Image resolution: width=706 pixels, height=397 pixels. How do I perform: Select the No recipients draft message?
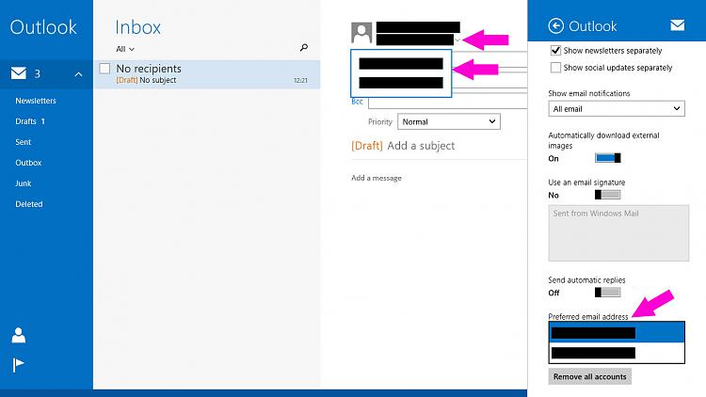[x=207, y=74]
